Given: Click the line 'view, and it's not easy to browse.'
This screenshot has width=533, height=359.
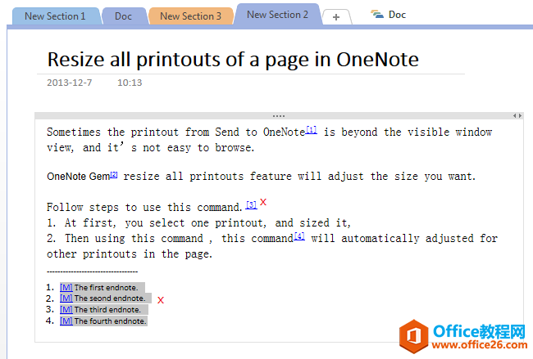Looking at the screenshot, I should click(150, 147).
